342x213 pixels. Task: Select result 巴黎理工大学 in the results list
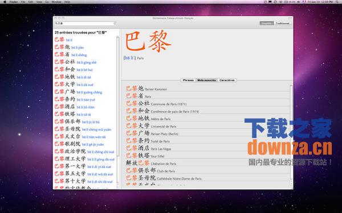[84, 158]
